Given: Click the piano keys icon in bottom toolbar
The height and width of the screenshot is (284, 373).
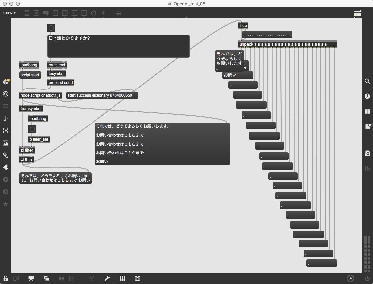Looking at the screenshot, I should coord(122,278).
